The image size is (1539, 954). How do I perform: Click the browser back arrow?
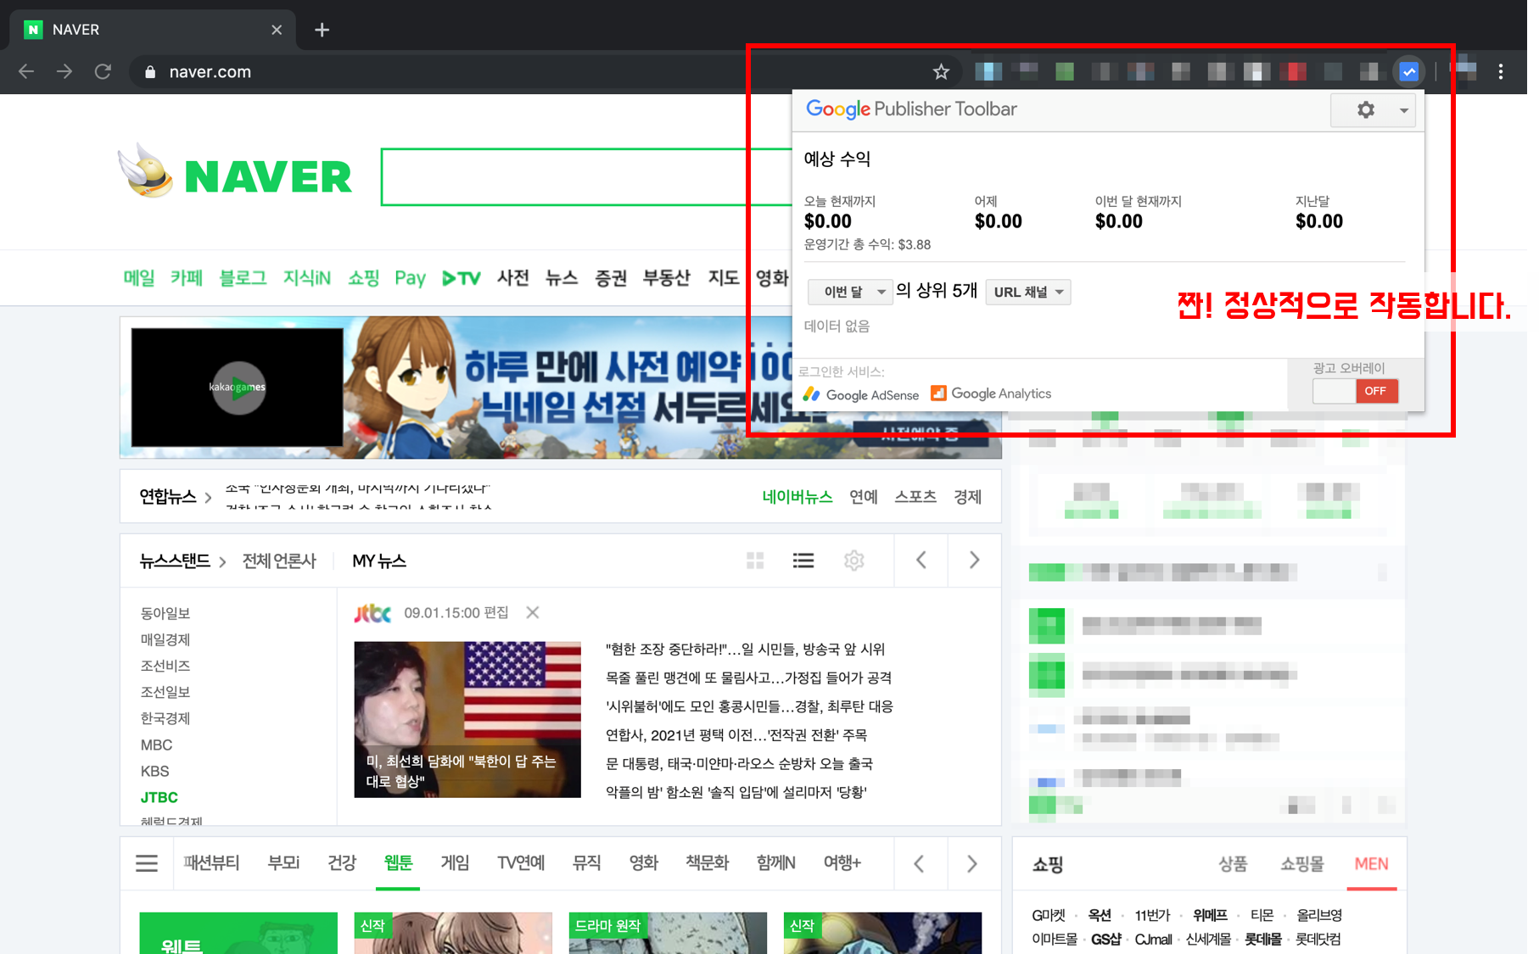point(26,72)
